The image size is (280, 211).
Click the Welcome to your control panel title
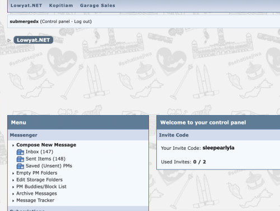pos(203,122)
